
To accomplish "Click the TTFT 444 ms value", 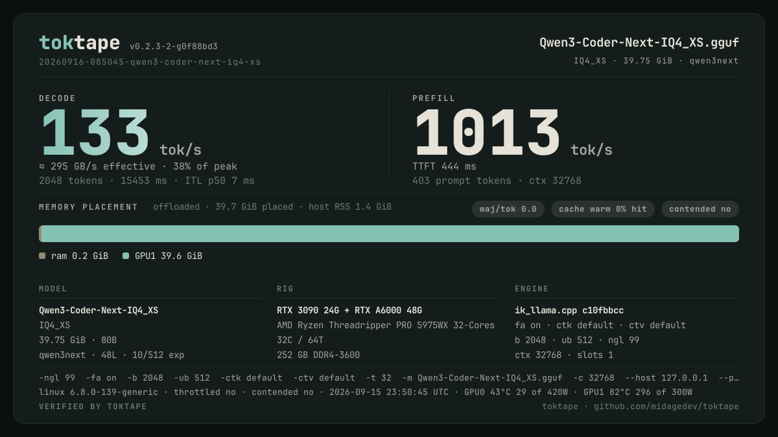I will pos(444,166).
